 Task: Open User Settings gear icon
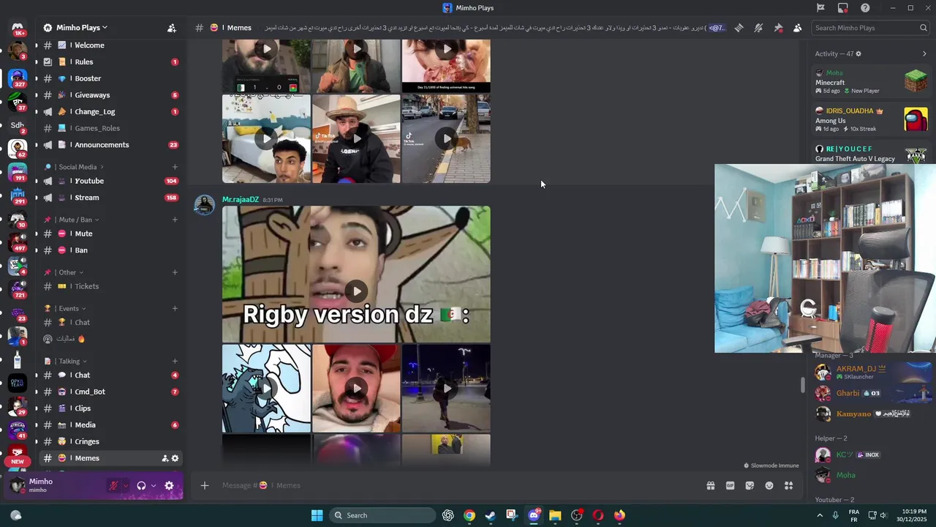pyautogui.click(x=169, y=485)
